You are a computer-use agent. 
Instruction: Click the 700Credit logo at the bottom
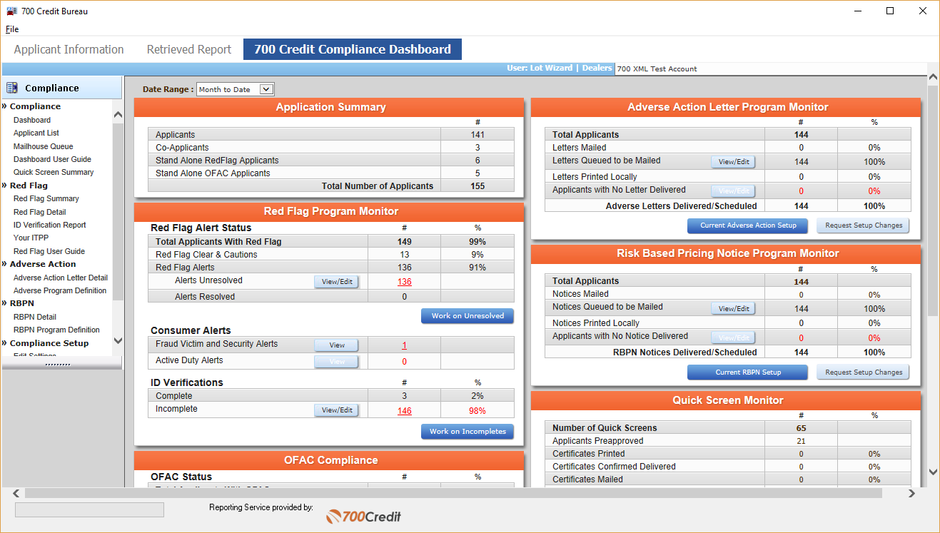point(363,516)
